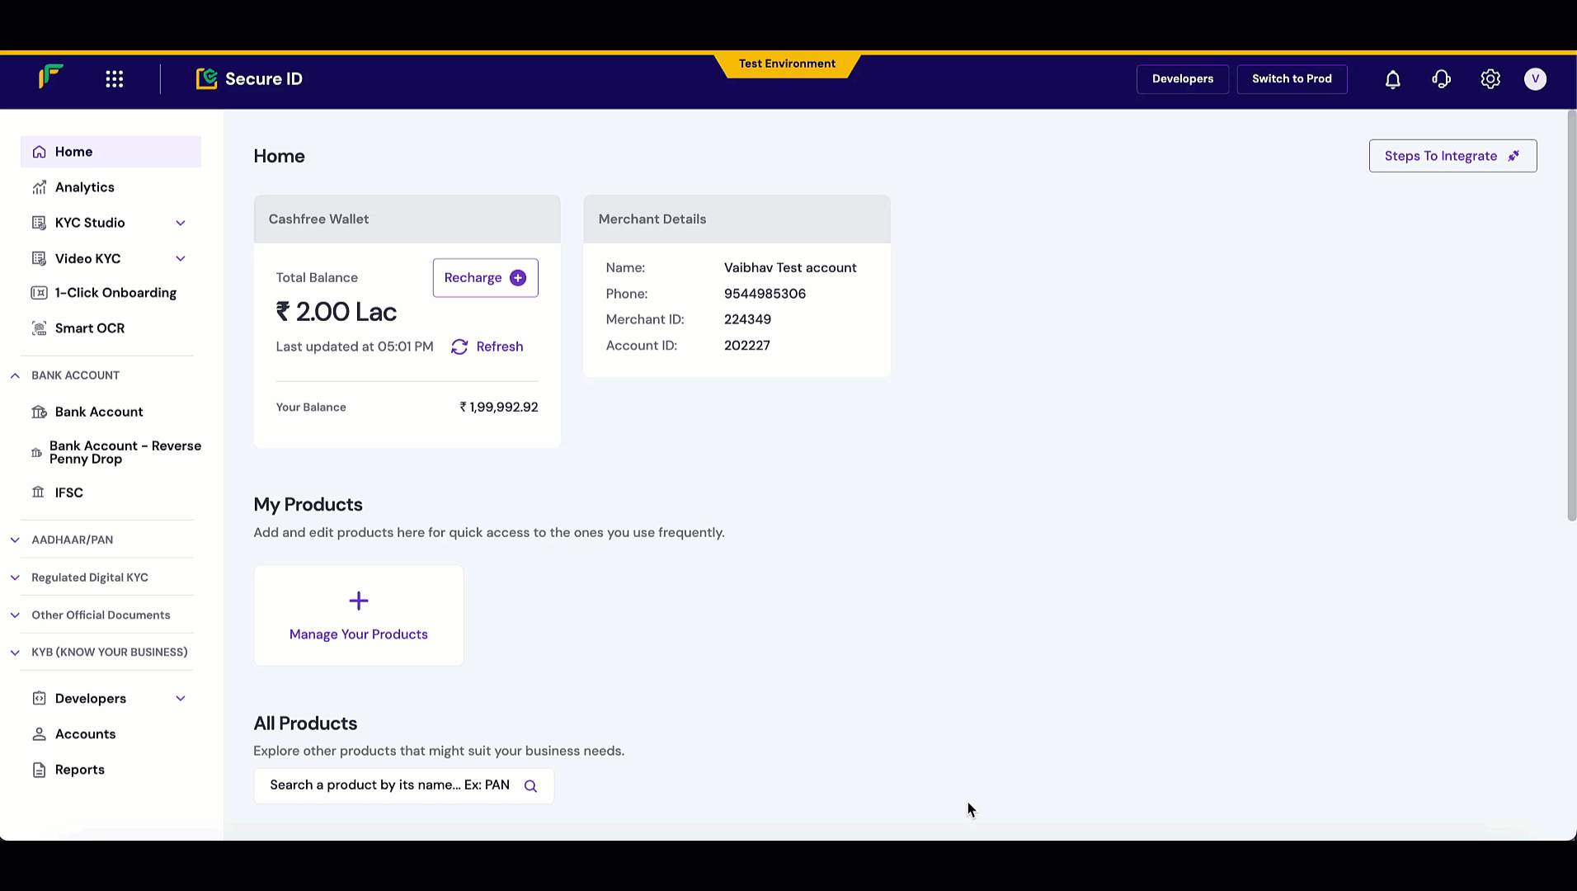The image size is (1577, 891).
Task: Click the 1-Click Onboarding icon
Action: tap(39, 293)
